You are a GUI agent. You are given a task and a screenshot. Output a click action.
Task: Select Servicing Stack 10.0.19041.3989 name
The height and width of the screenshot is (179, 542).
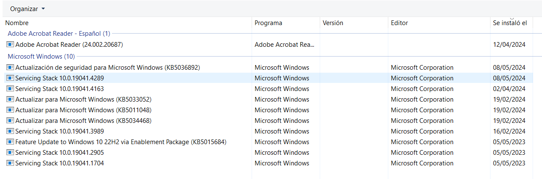click(x=60, y=131)
